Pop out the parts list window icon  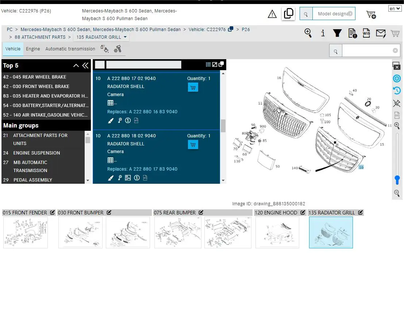click(x=221, y=64)
